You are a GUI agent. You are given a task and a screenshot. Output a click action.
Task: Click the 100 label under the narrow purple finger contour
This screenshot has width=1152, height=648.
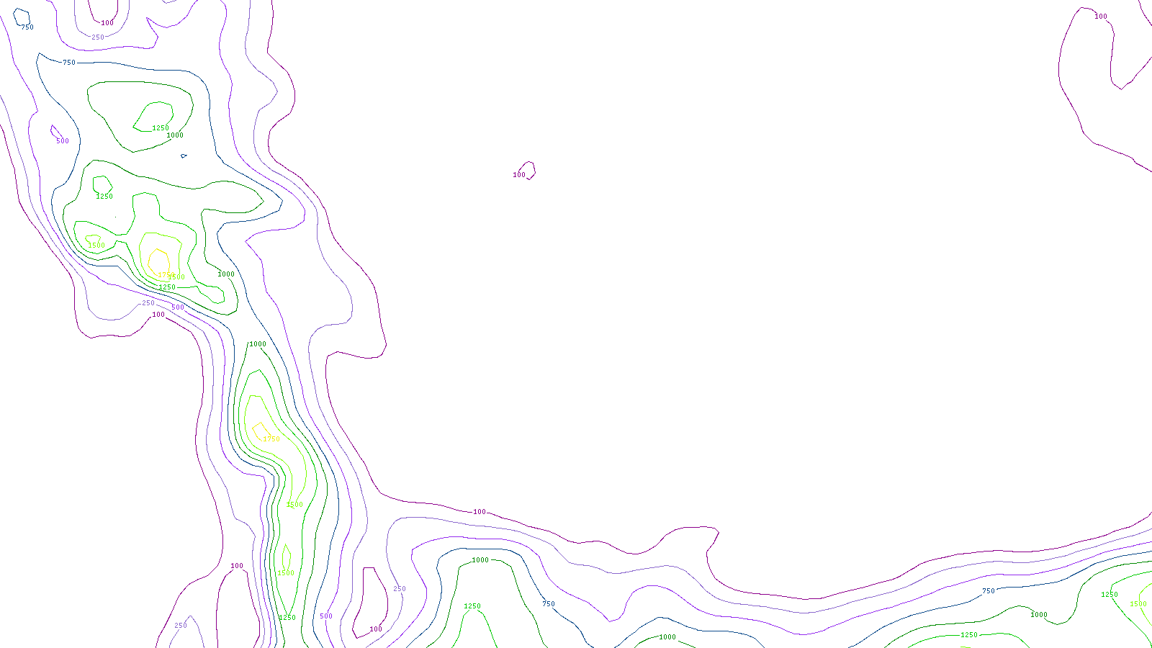coord(376,629)
